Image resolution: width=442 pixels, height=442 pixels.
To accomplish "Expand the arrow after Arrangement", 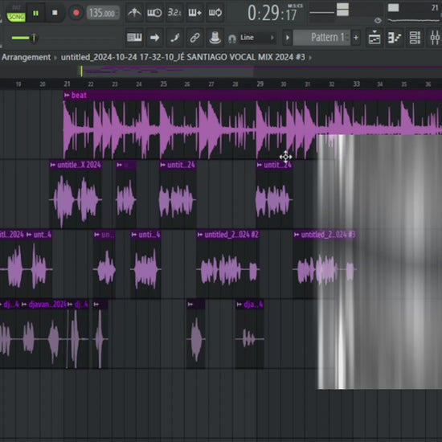I will tap(55, 58).
